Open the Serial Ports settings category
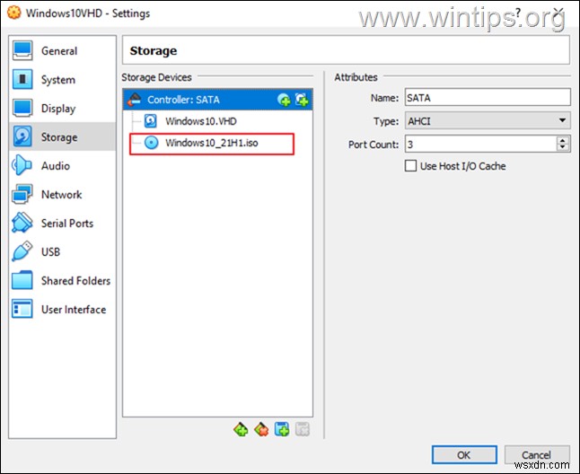The width and height of the screenshot is (580, 474). point(62,223)
